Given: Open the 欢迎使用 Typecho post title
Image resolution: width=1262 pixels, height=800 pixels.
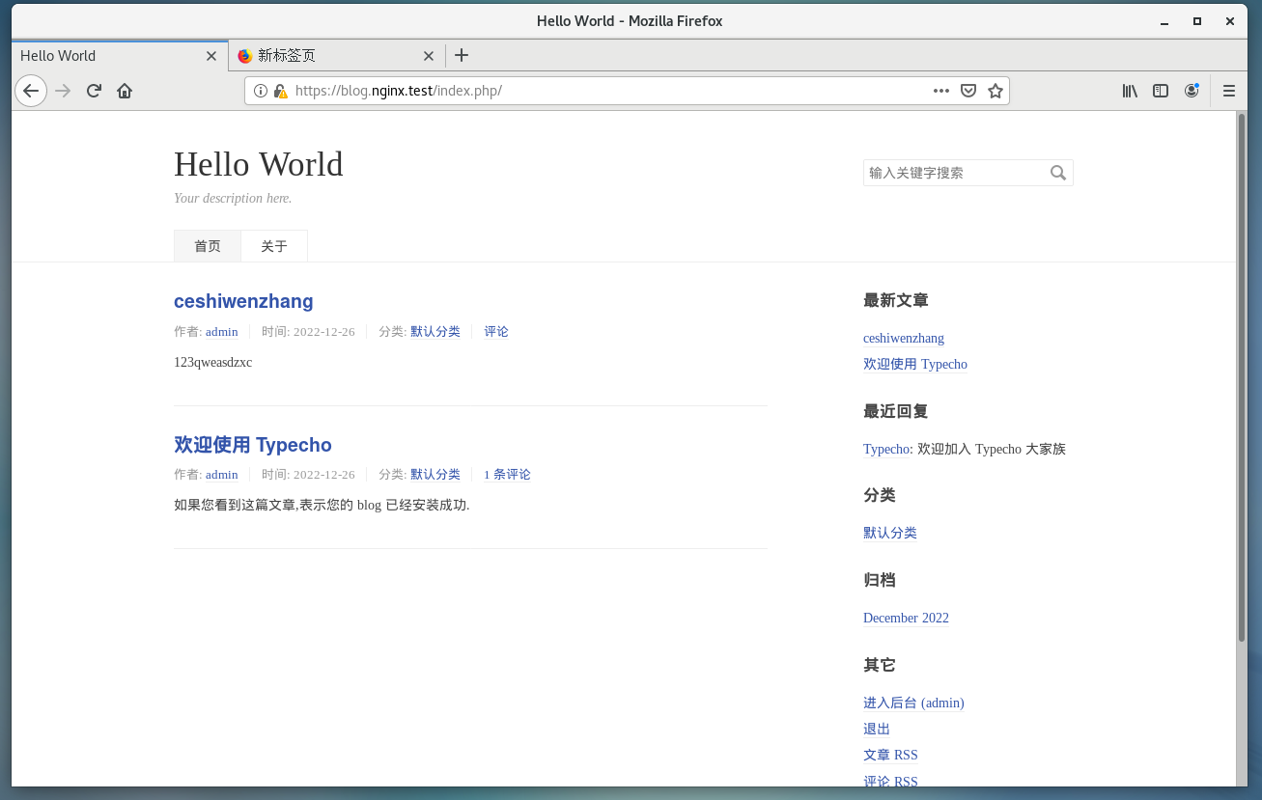Looking at the screenshot, I should coord(253,445).
